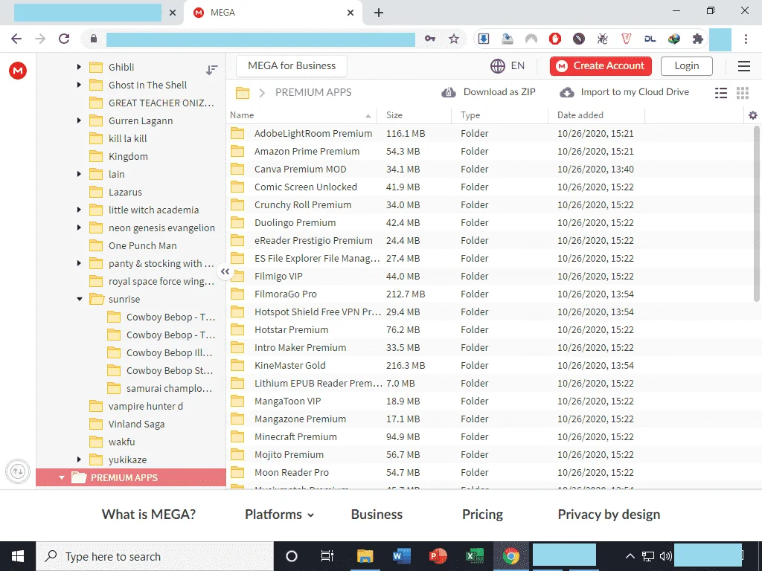The width and height of the screenshot is (762, 571).
Task: Click Task View icon on taskbar
Action: [x=327, y=556]
